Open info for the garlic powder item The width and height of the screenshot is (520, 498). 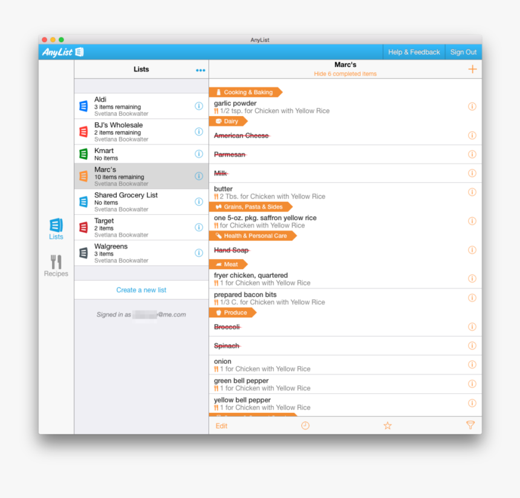point(472,106)
